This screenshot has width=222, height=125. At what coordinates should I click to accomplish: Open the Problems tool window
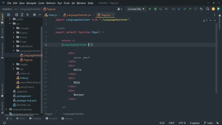pyautogui.click(x=35, y=118)
